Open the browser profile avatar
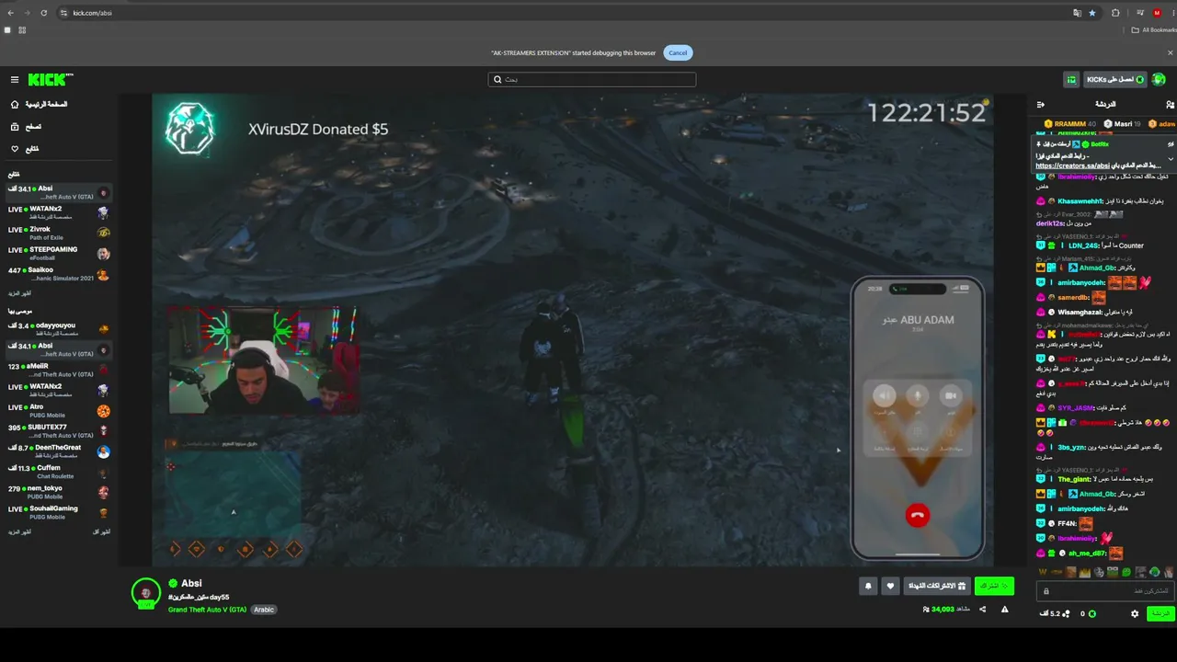This screenshot has width=1177, height=662. (1157, 13)
